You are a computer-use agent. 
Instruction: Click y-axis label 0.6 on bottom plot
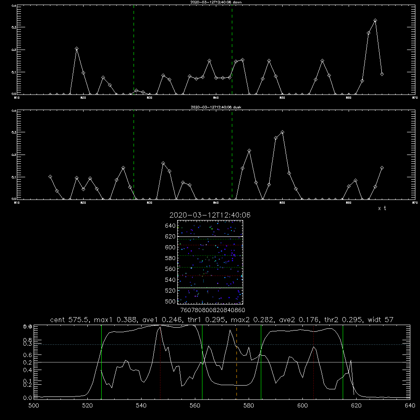(27, 354)
